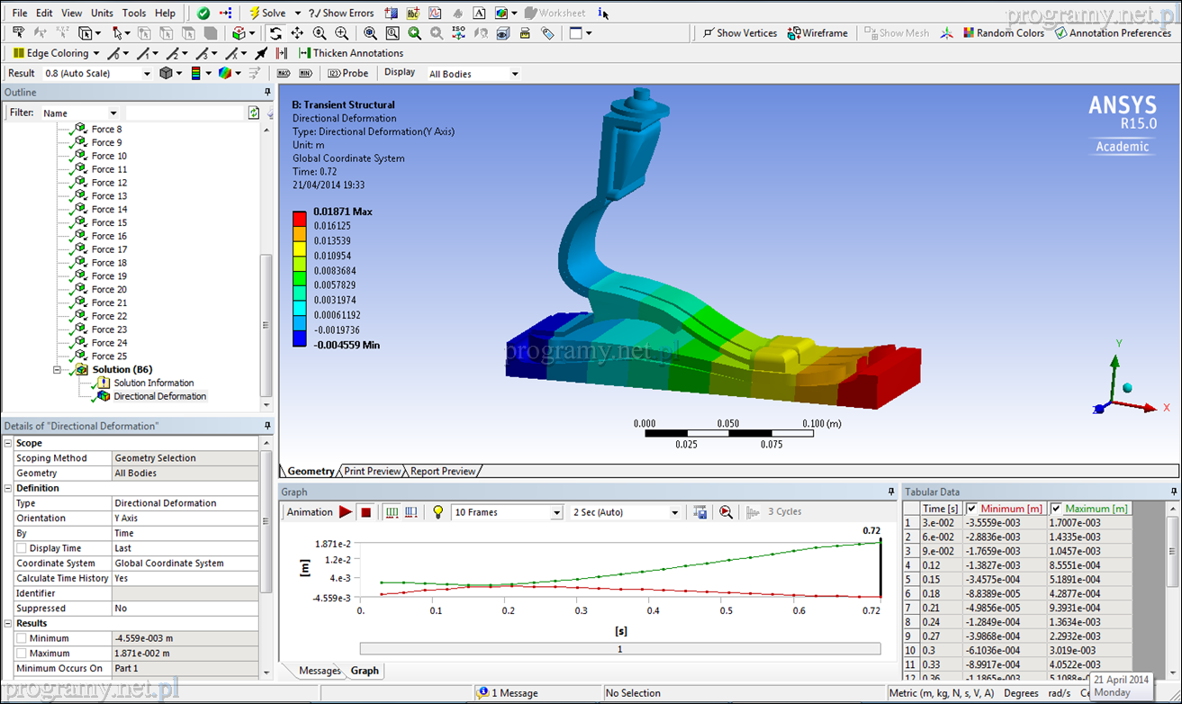Viewport: 1182px width, 704px height.
Task: Click the Export Video File icon
Action: 699,512
